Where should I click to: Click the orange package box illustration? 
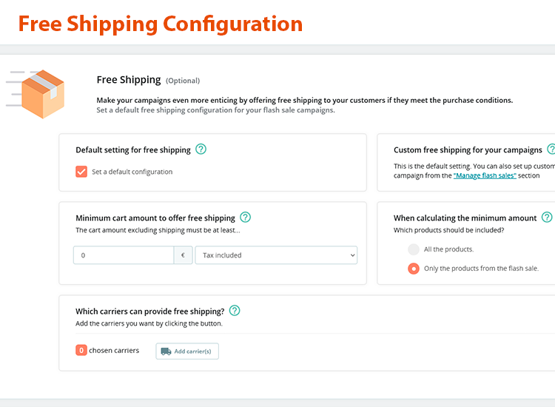pos(41,93)
